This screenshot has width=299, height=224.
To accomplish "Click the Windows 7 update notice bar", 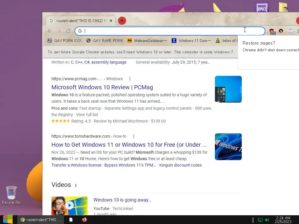I will tap(140, 52).
